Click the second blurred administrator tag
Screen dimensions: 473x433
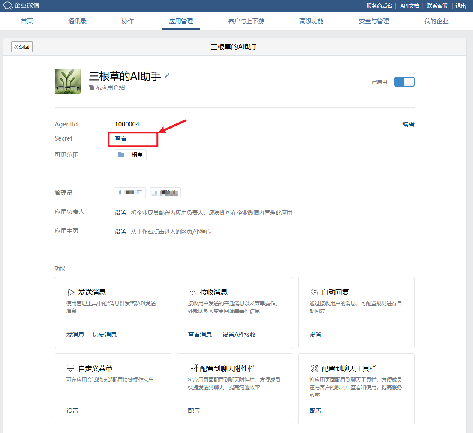tap(165, 192)
